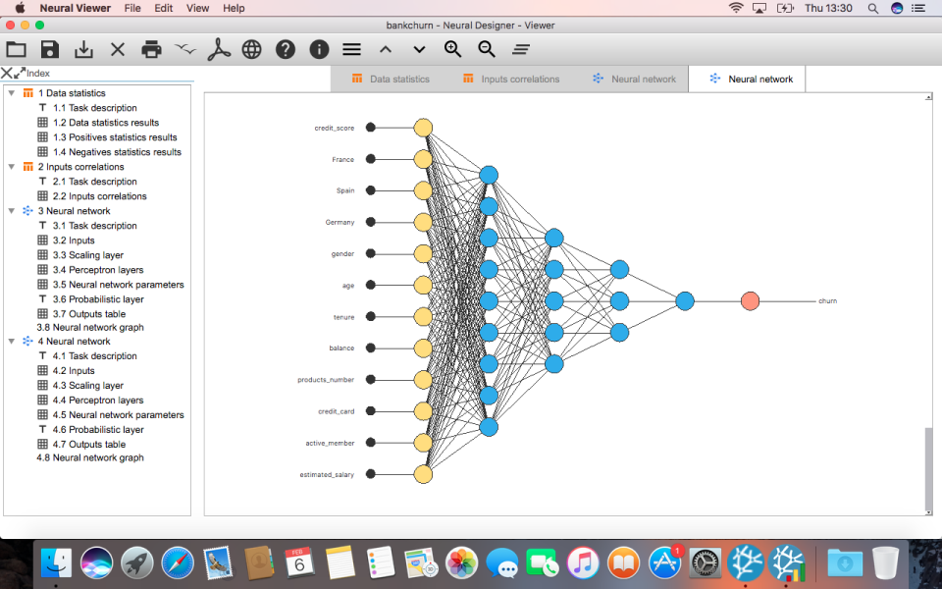Open the Help question mark icon
This screenshot has width=942, height=589.
tap(285, 48)
